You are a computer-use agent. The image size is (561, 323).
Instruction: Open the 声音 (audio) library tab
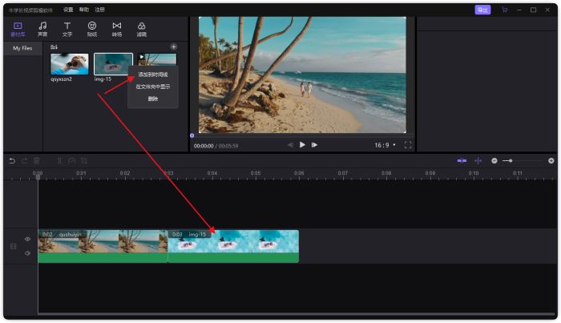42,29
